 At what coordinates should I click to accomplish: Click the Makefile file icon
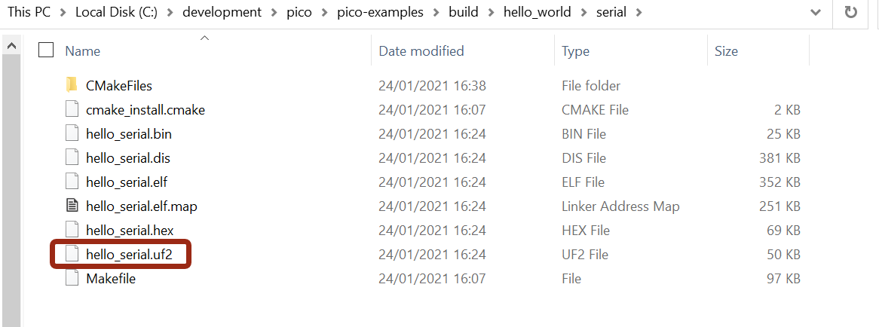pyautogui.click(x=72, y=278)
